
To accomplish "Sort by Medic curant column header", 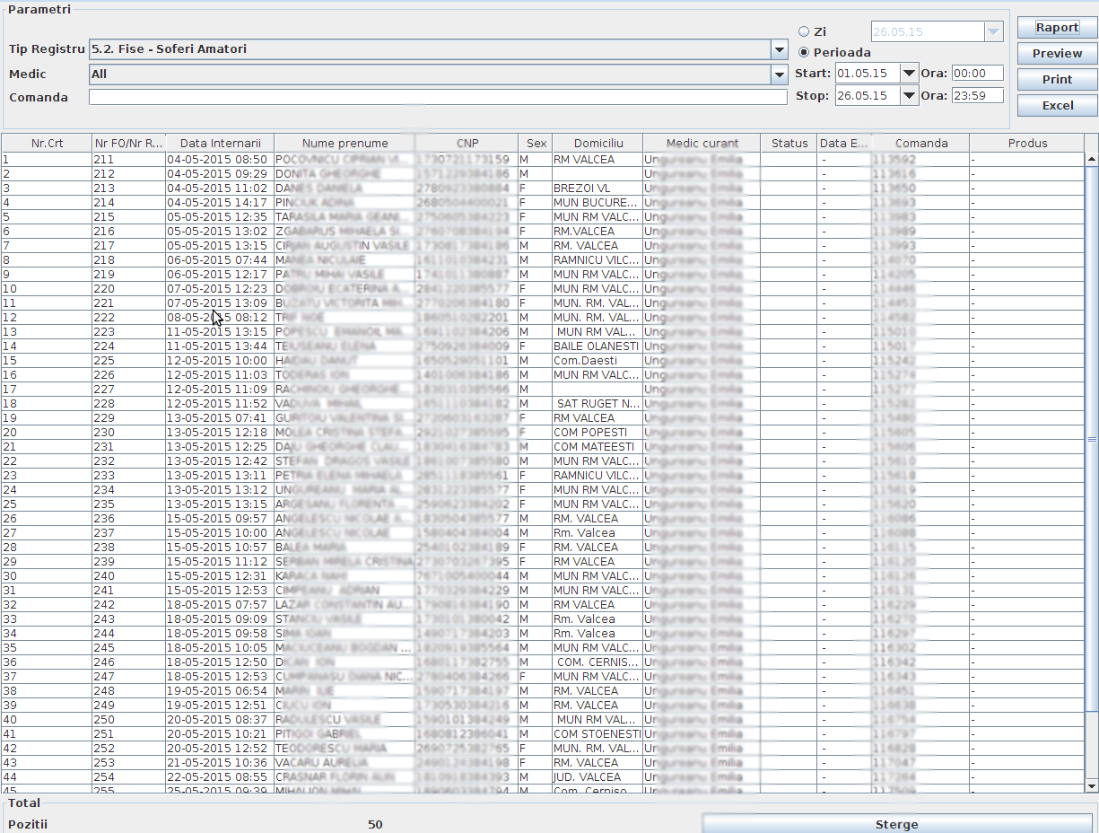I will point(702,143).
